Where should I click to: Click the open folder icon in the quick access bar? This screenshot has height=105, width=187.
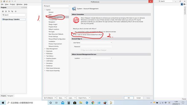pos(7,1)
